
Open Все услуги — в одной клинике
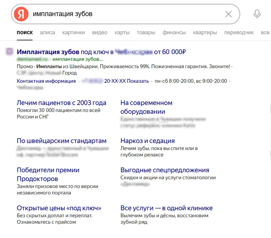click(x=166, y=208)
